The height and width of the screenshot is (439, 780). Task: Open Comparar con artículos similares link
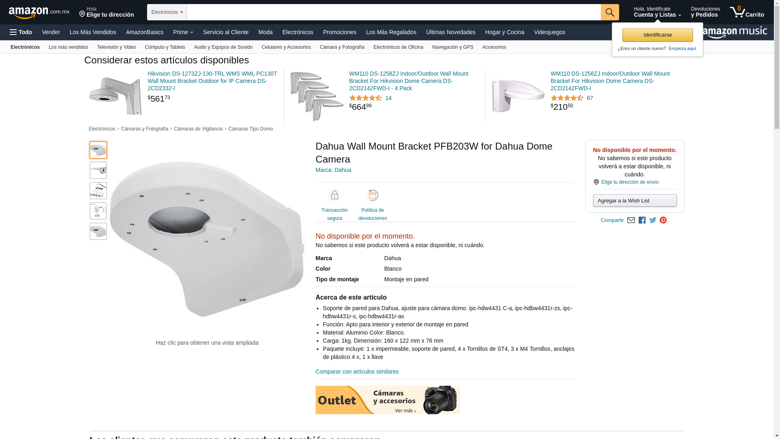(357, 372)
